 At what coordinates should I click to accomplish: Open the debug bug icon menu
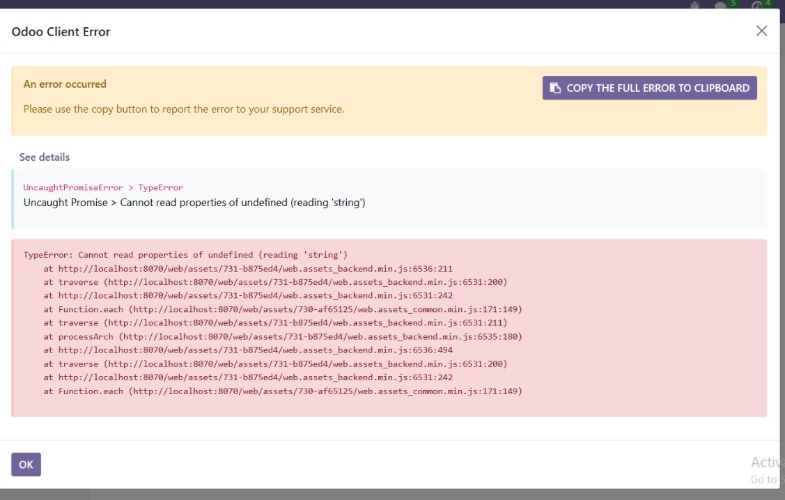[x=694, y=6]
